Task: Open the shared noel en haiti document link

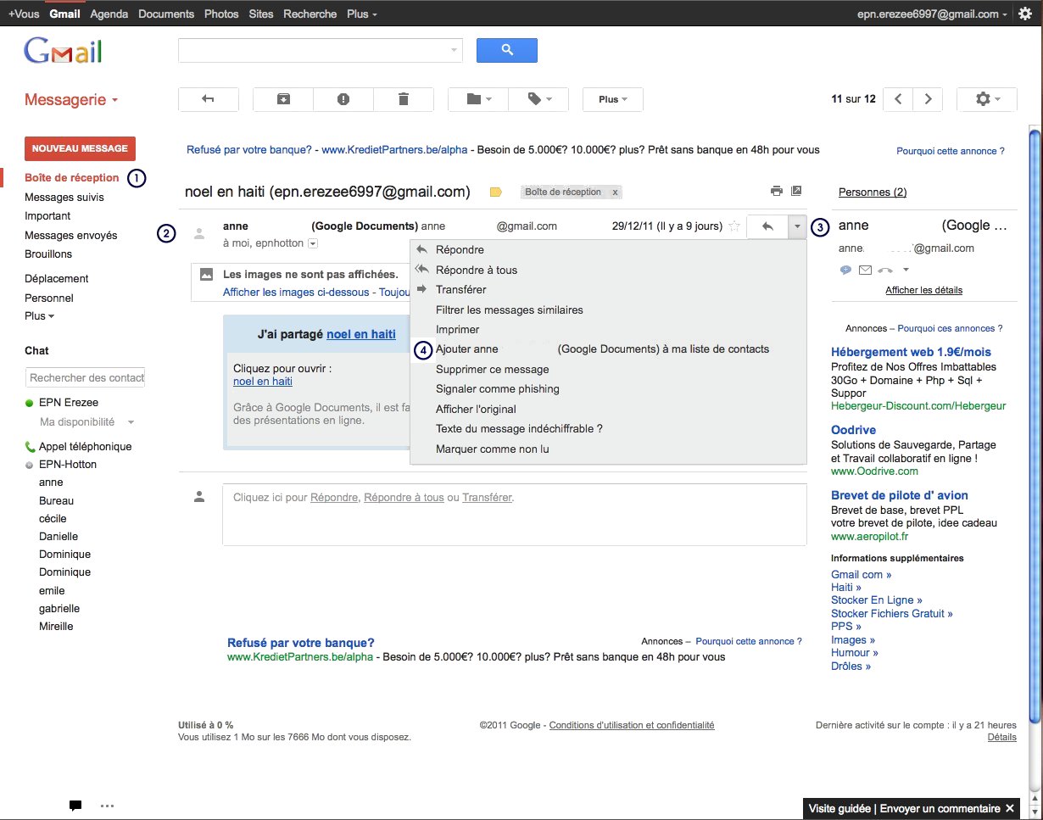Action: 361,334
